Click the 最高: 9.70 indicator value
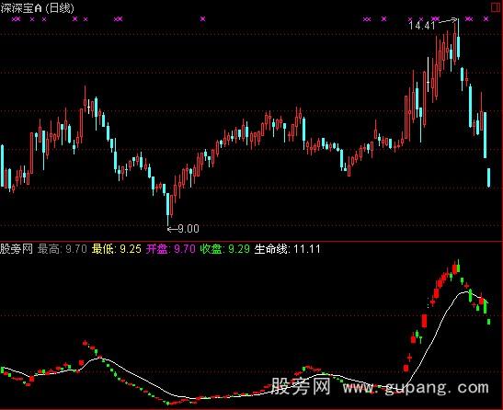Screen dimensions: 503x410 [63, 249]
